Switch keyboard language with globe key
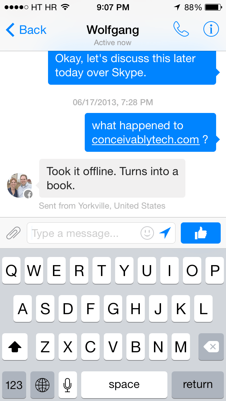Viewport: 226px width, 401px height. (42, 385)
